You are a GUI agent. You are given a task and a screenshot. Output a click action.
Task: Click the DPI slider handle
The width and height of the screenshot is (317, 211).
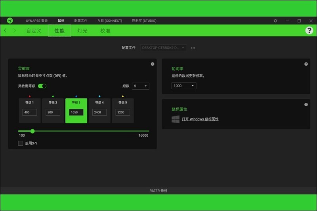click(32, 131)
